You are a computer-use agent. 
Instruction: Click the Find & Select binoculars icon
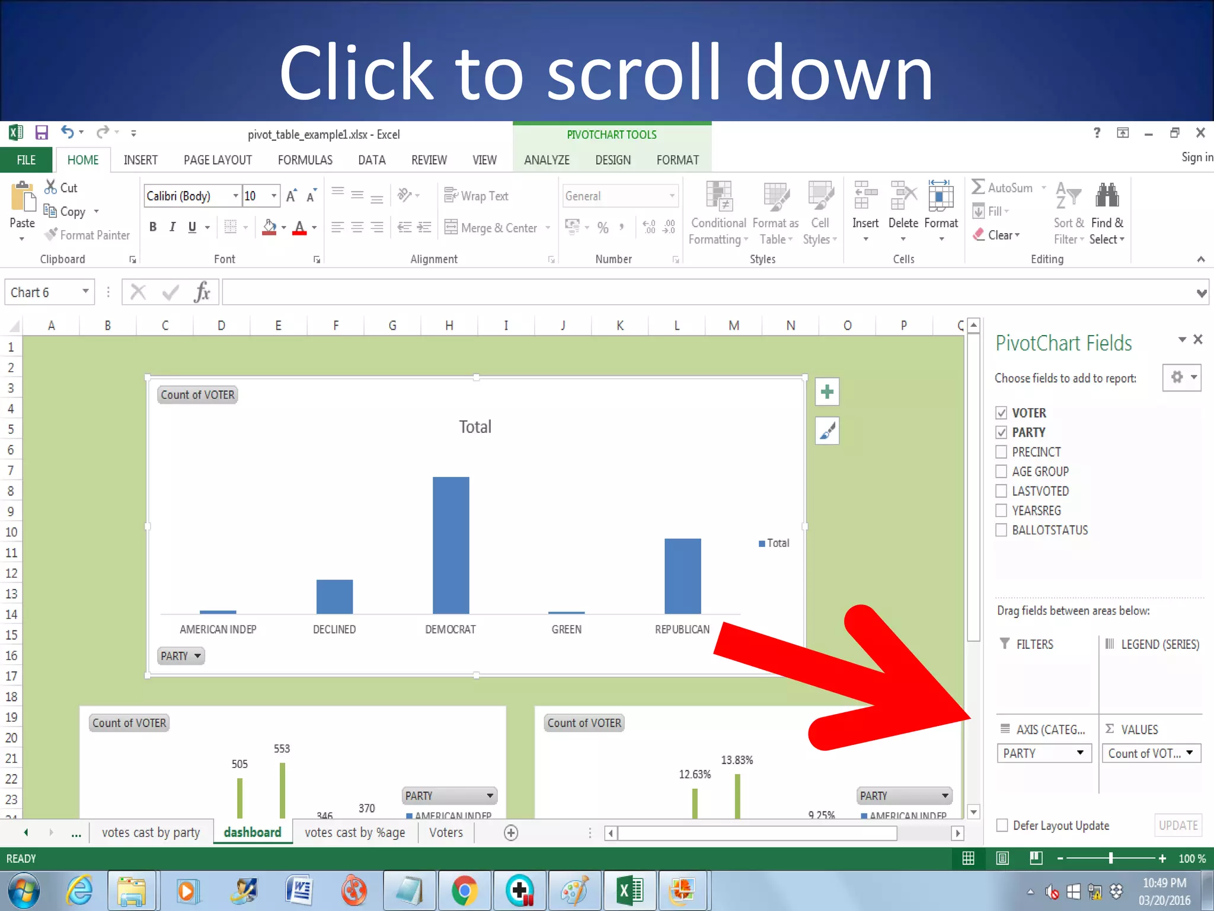pyautogui.click(x=1107, y=196)
